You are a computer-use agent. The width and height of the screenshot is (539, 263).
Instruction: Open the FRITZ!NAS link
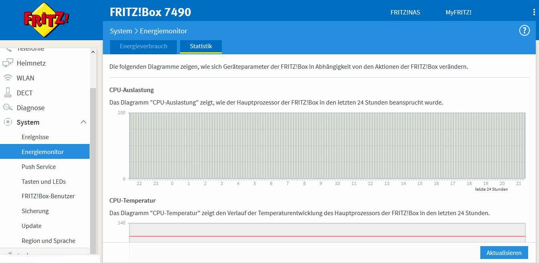(x=405, y=12)
